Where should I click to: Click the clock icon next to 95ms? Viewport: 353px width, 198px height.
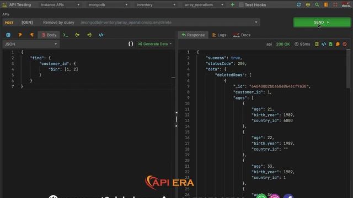pos(297,44)
